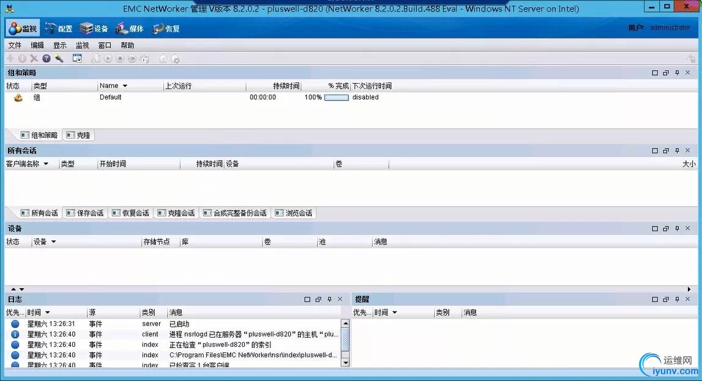This screenshot has width=702, height=381.
Task: Open the 提醒 时间 column sort arrow
Action: [394, 313]
